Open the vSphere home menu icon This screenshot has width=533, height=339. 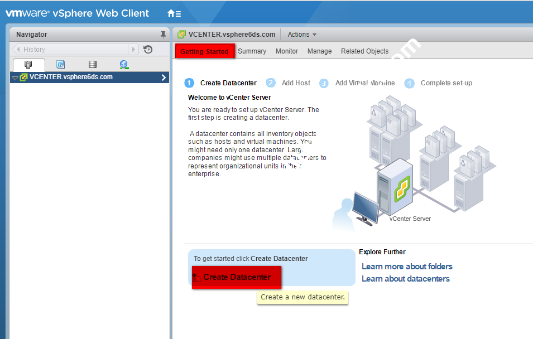pyautogui.click(x=174, y=13)
